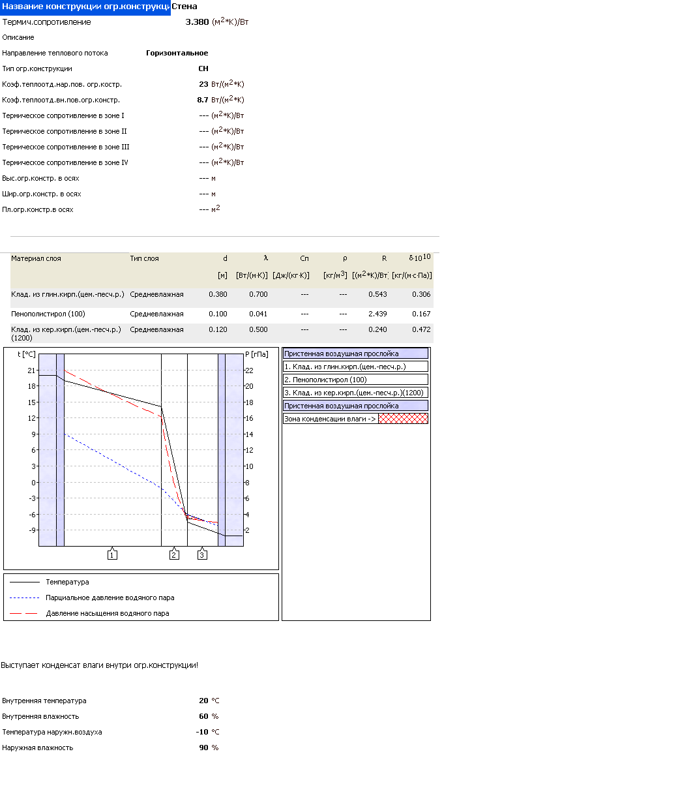Click layer marker 2 below the chart
Screen dimensions: 693x801
(x=174, y=554)
